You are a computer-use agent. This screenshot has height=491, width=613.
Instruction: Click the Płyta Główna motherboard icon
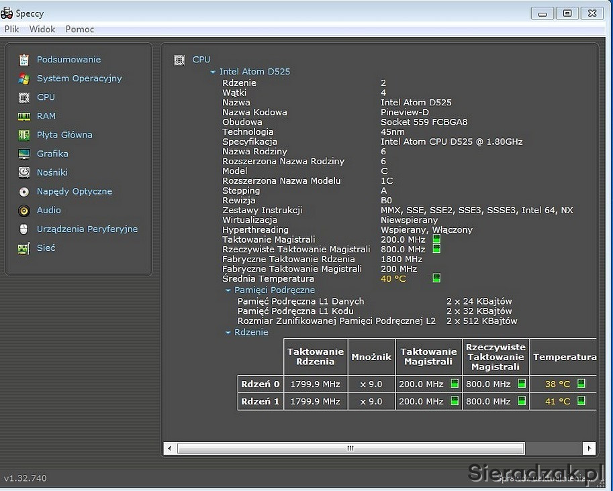24,135
